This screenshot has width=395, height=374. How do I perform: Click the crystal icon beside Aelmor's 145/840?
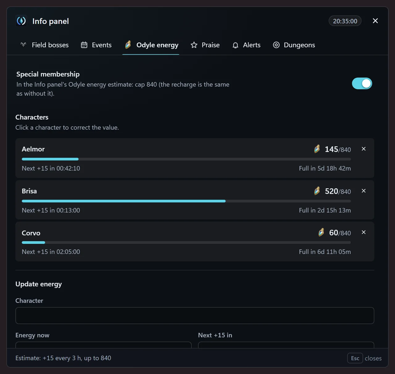317,149
